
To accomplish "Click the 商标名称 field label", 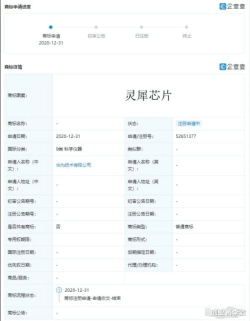I will [17, 123].
